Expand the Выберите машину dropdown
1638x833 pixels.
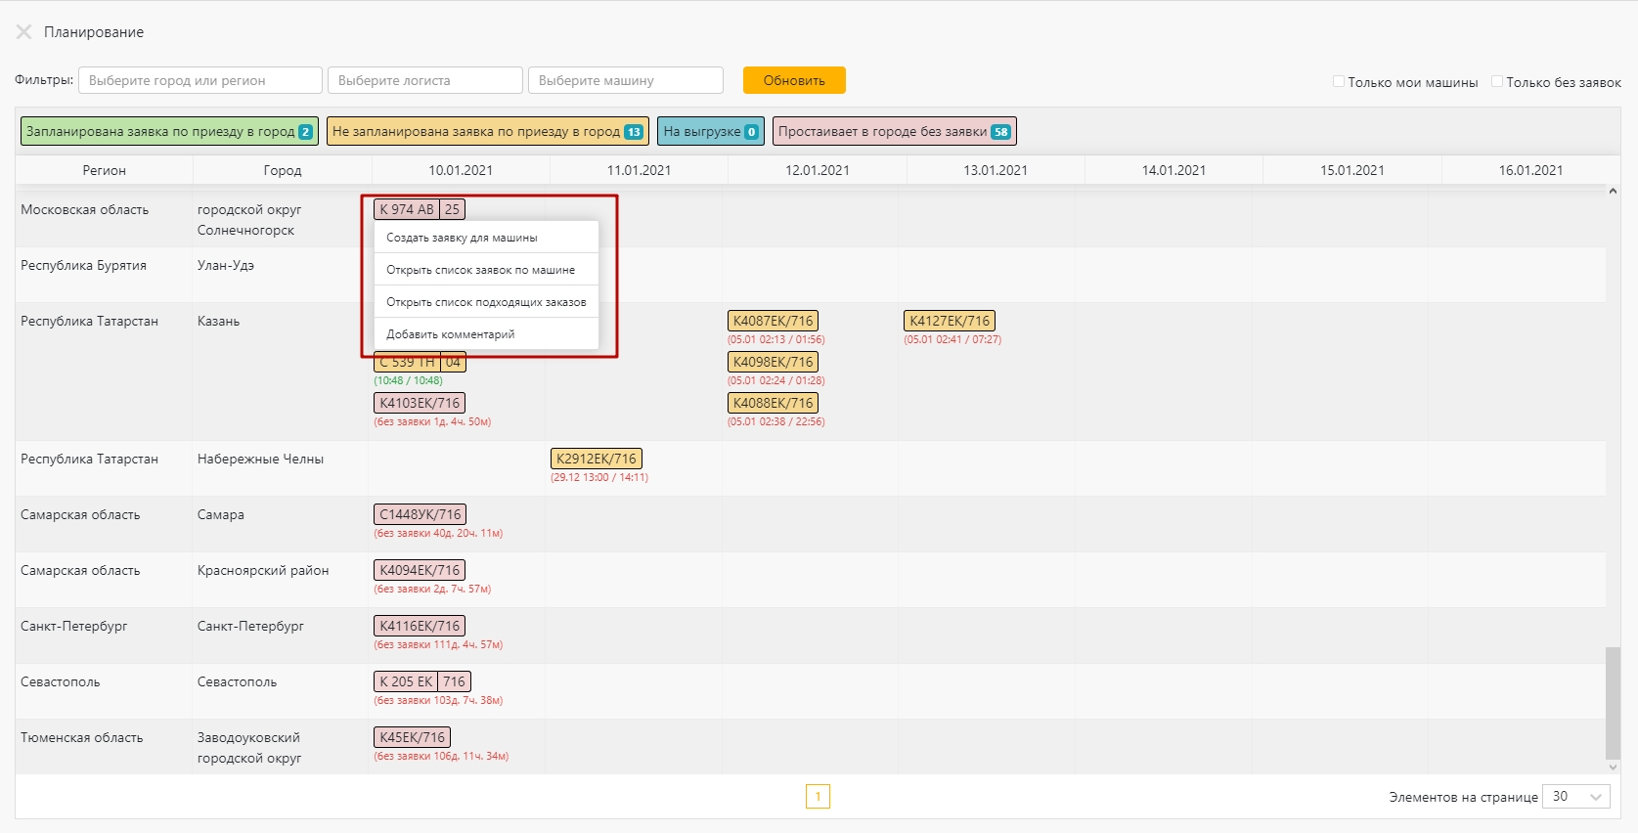coord(626,80)
